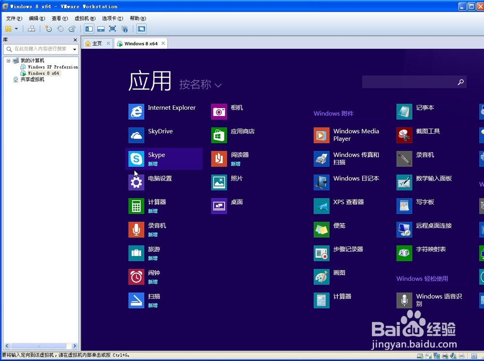The height and width of the screenshot is (361, 484).
Task: Open 桌面 desktop app icon
Action: [219, 206]
